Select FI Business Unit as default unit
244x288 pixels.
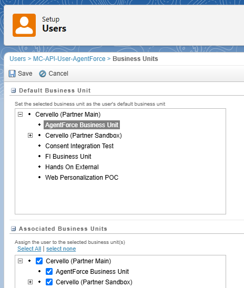pyautogui.click(x=68, y=157)
